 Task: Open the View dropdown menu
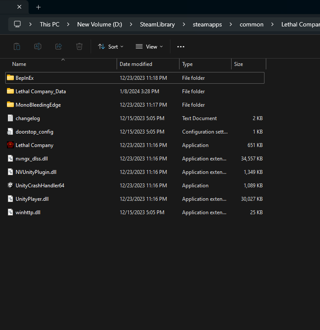coord(149,46)
